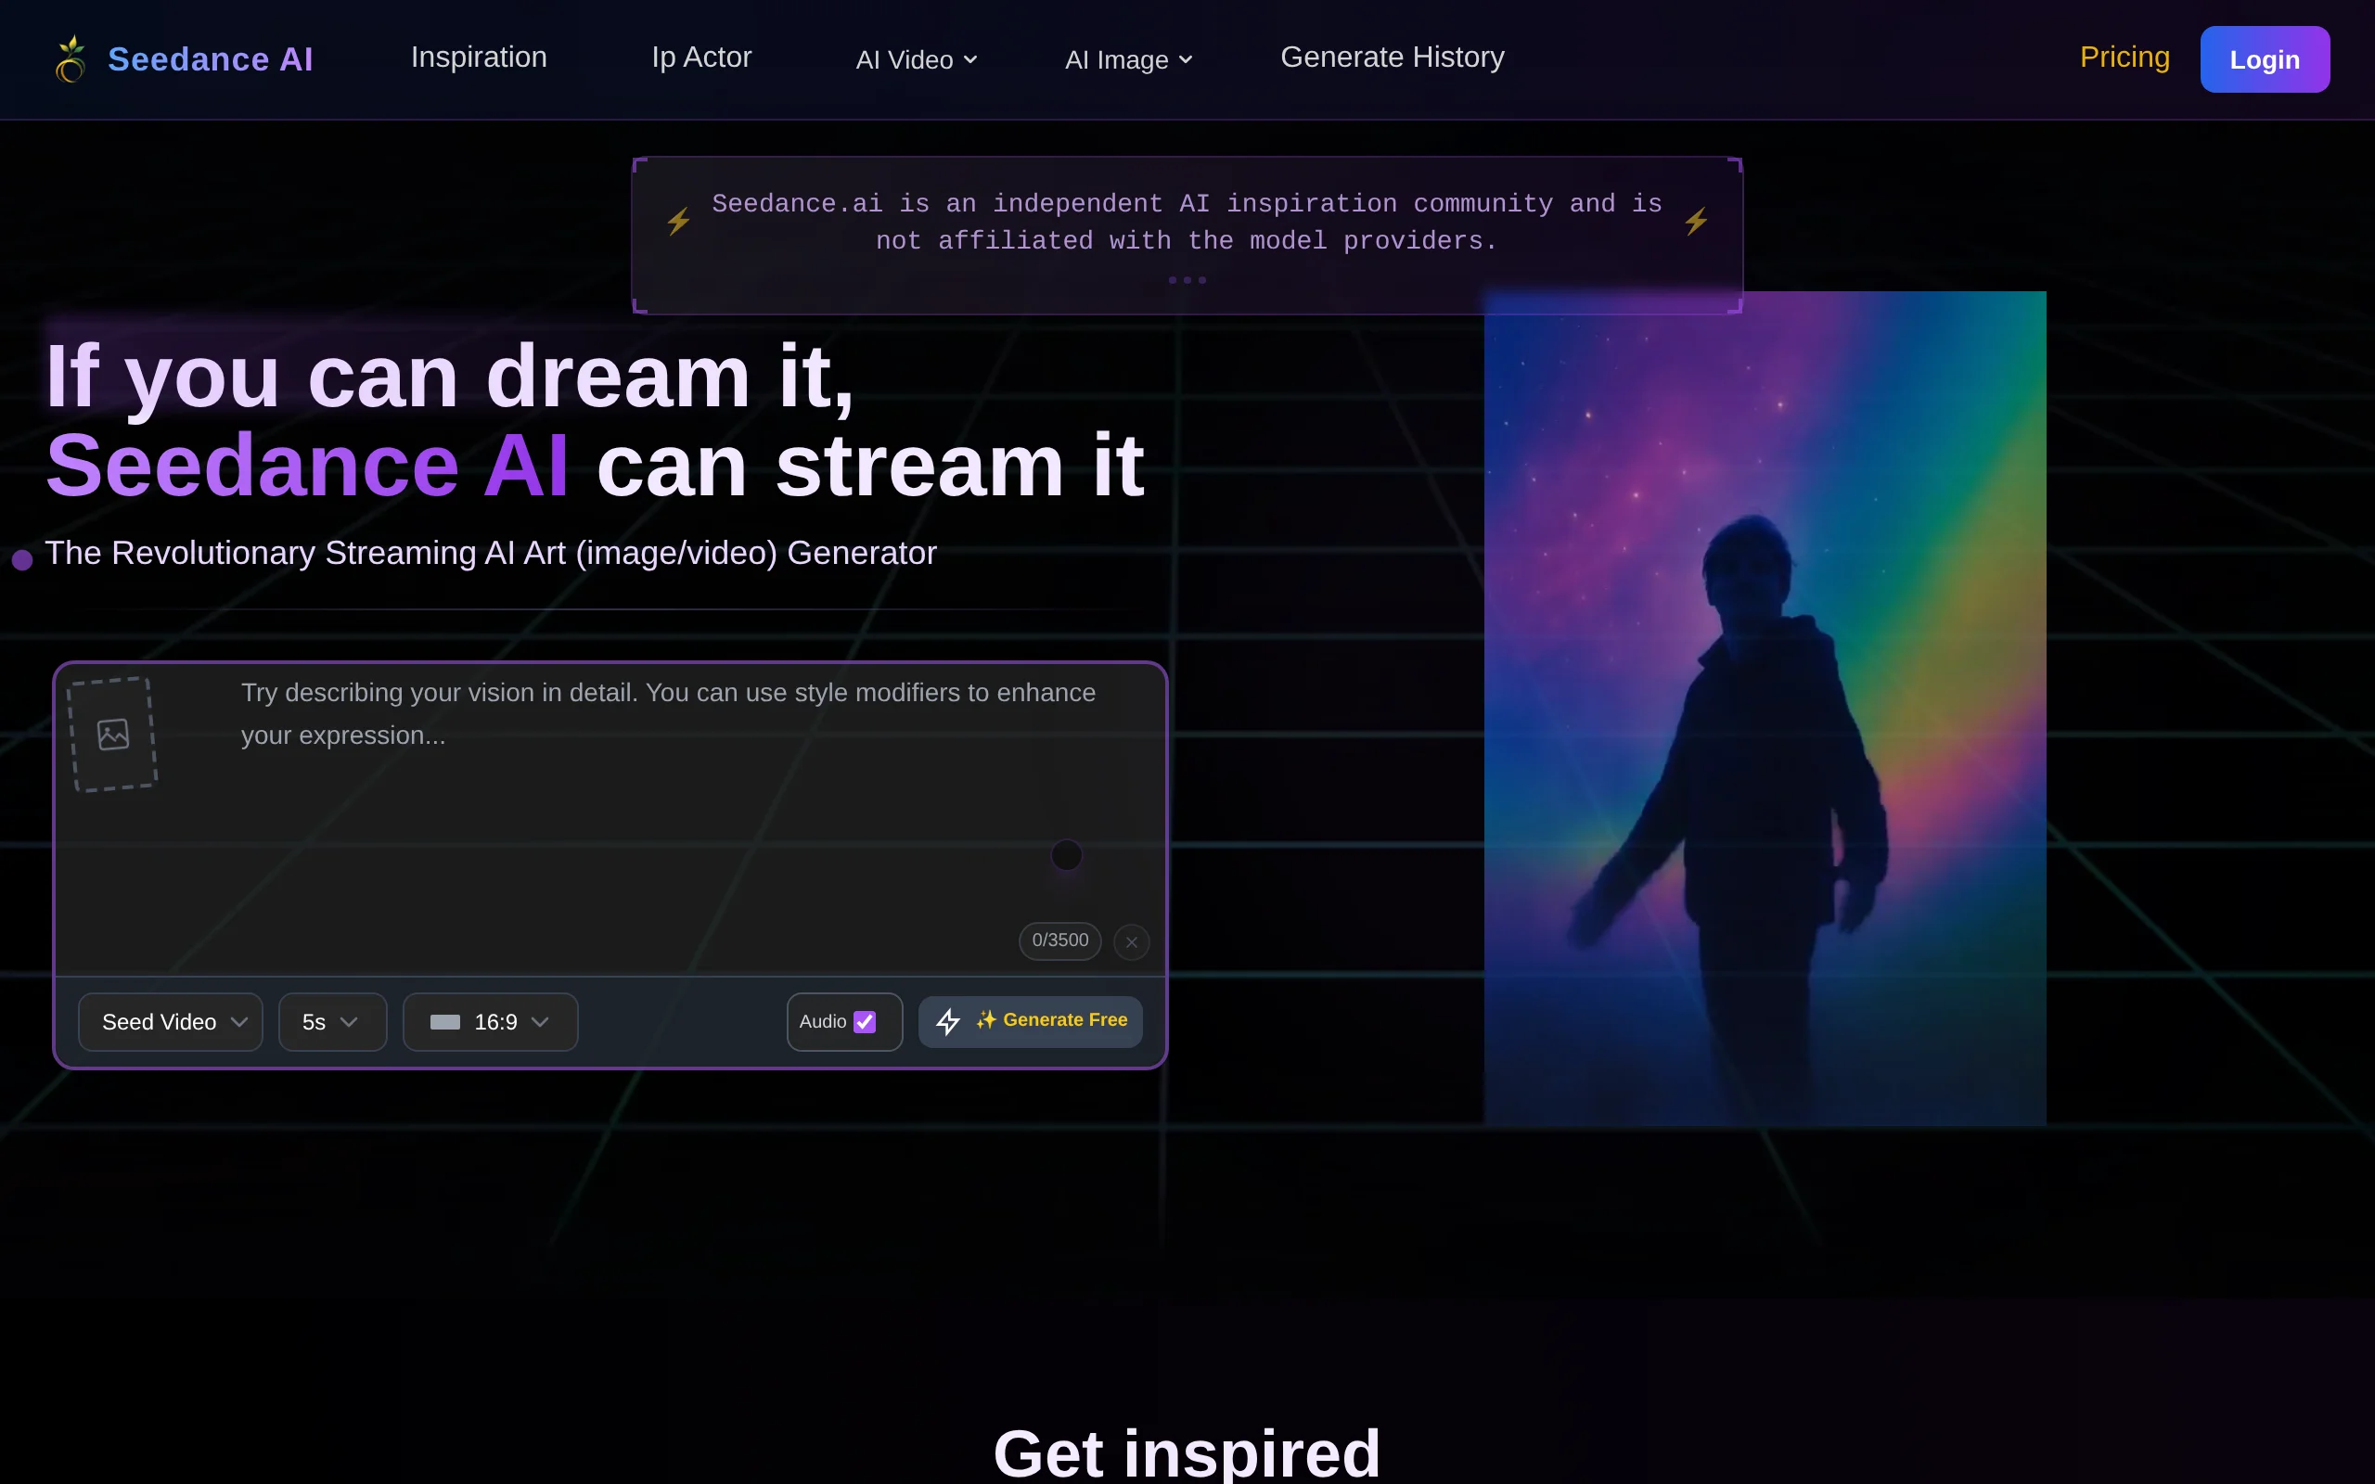Click the galaxy silhouette preview video
This screenshot has height=1484, width=2375.
pos(1765,708)
